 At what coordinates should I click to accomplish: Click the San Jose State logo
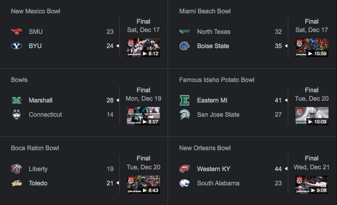[185, 115]
